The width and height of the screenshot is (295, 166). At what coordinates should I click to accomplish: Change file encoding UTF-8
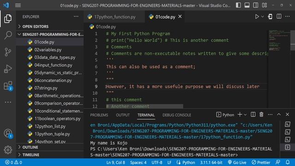coord(157,162)
